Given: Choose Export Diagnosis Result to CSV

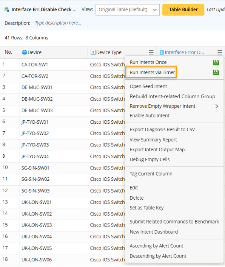Looking at the screenshot, I should 162,130.
